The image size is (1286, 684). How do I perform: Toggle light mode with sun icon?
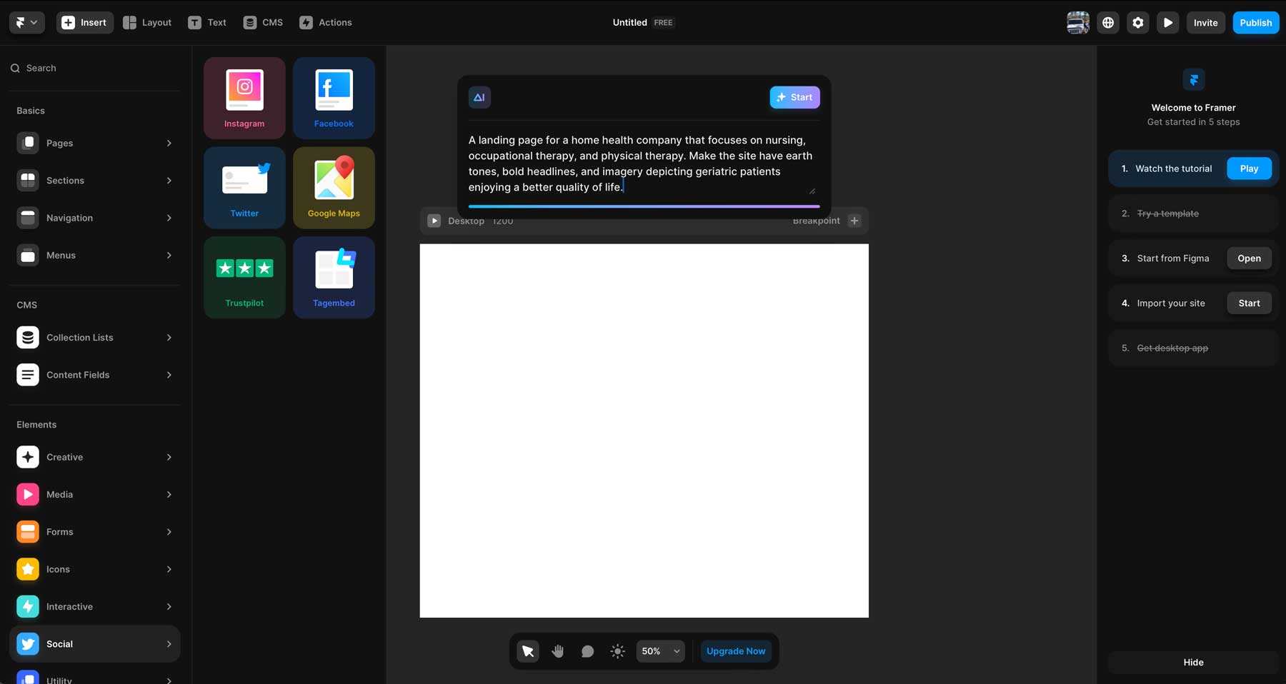click(617, 650)
